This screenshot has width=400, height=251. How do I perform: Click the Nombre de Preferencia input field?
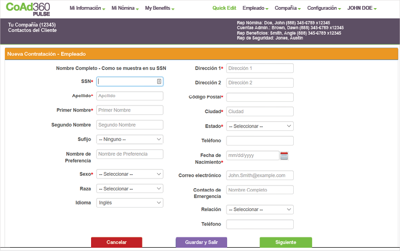tap(130, 154)
